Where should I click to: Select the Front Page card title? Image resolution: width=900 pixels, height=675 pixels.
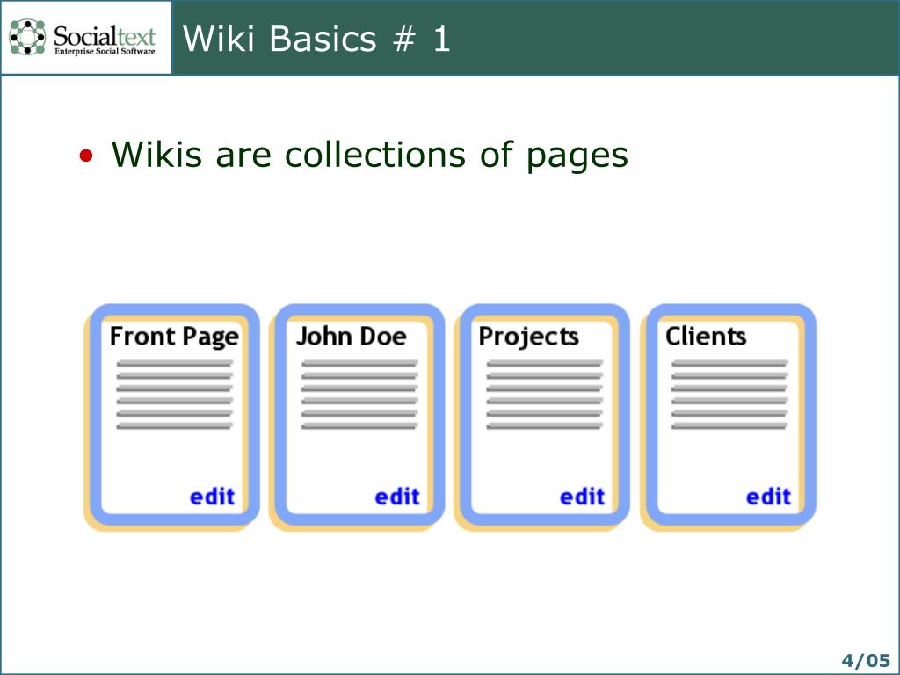(x=175, y=337)
